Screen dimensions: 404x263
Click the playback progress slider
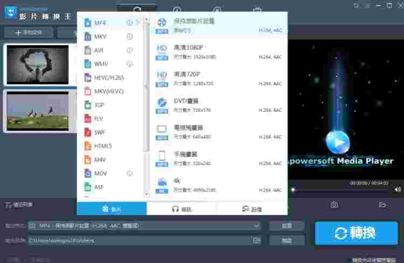(340, 190)
